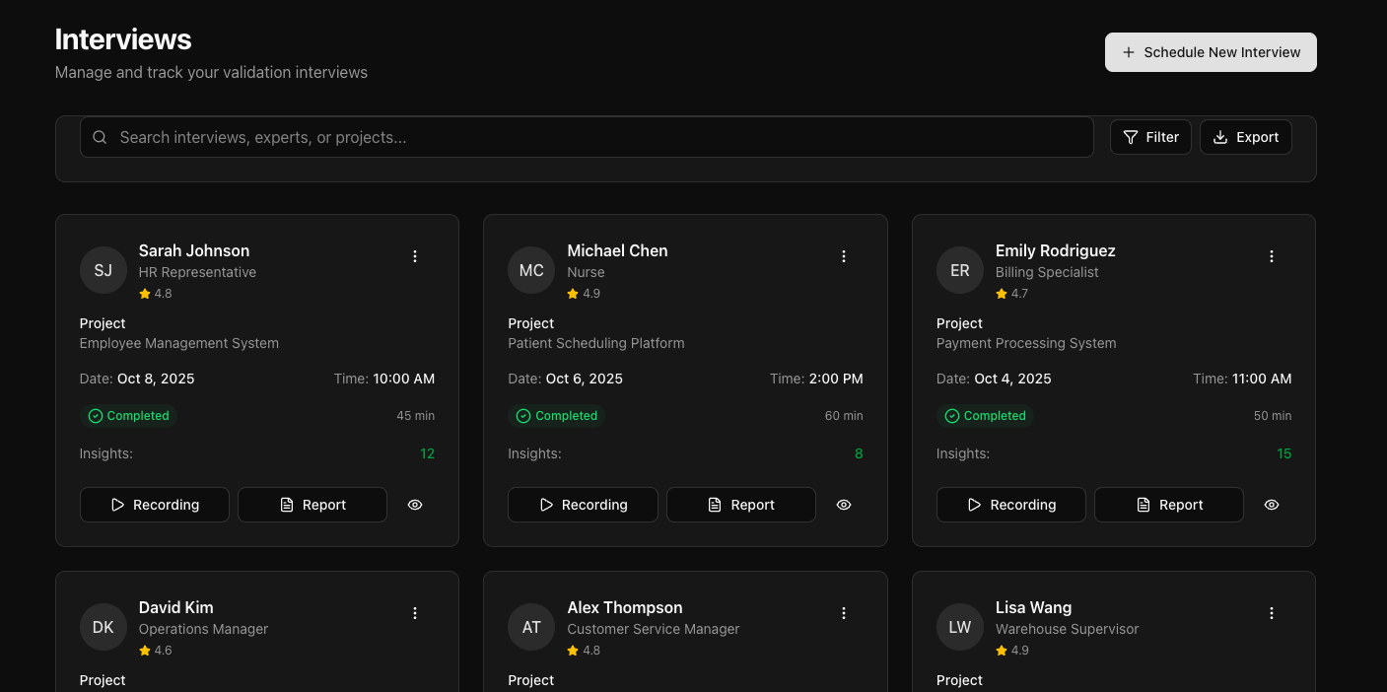Click the time 10:00 AM
The width and height of the screenshot is (1387, 692).
404,379
